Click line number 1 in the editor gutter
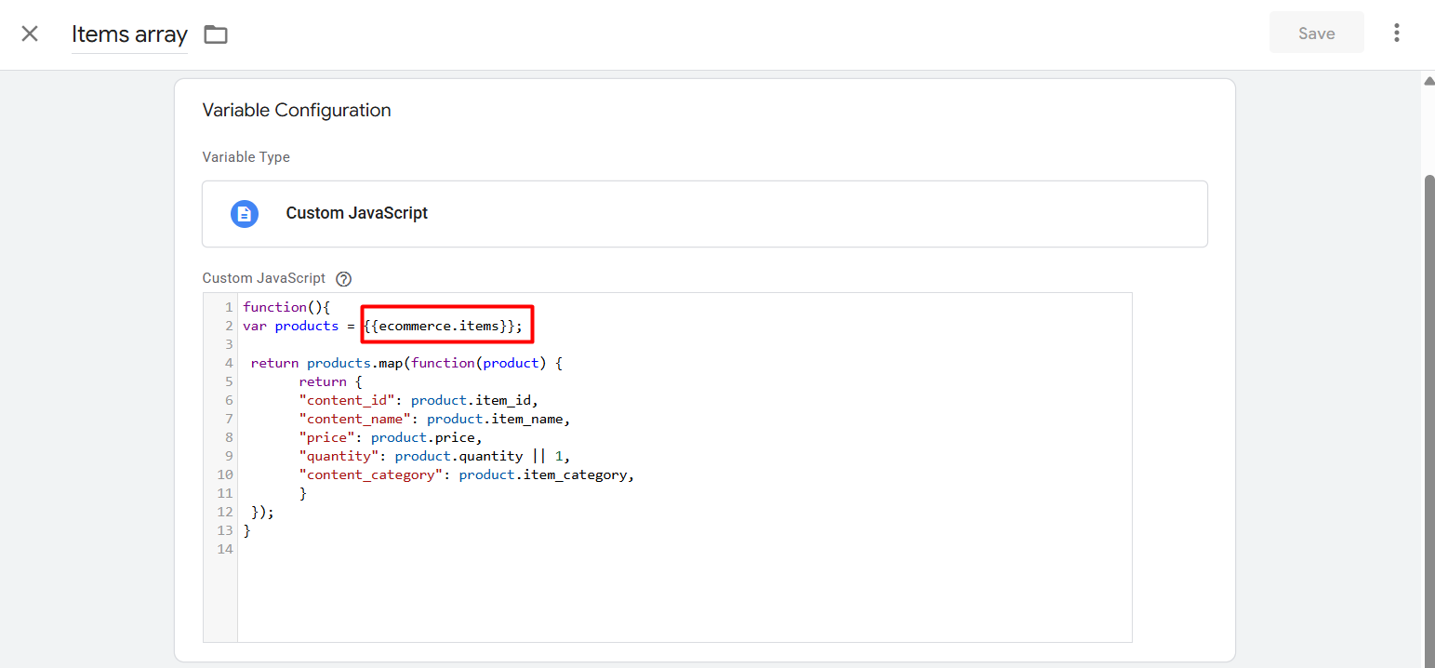The height and width of the screenshot is (668, 1435). [x=228, y=307]
